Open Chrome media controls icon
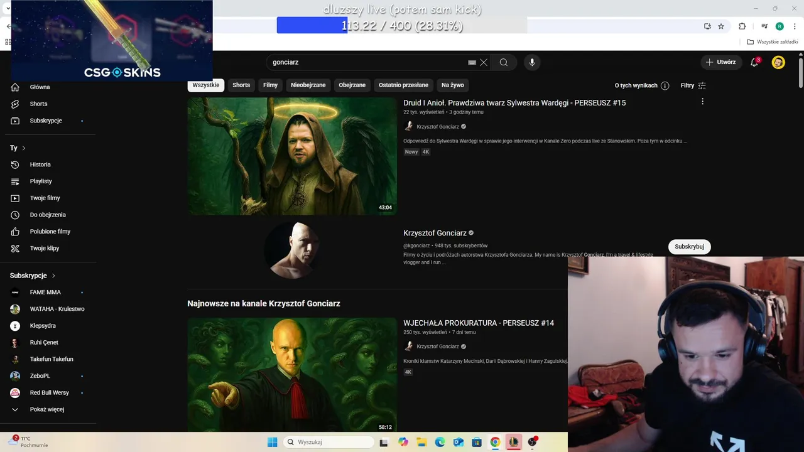The image size is (804, 452). [x=764, y=26]
